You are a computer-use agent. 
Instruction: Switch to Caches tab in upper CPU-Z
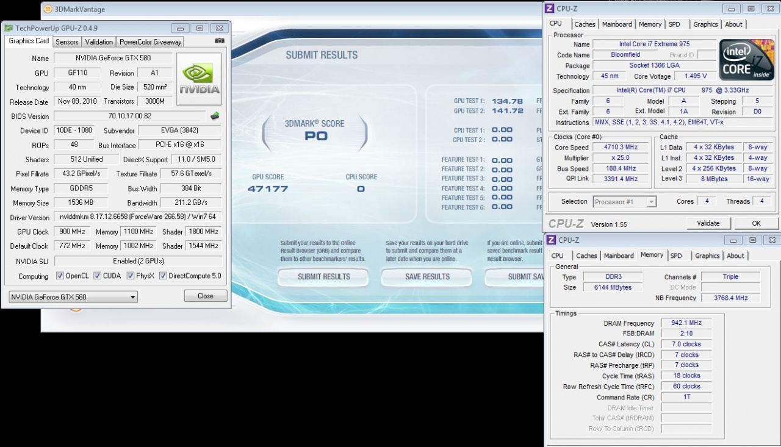click(585, 24)
